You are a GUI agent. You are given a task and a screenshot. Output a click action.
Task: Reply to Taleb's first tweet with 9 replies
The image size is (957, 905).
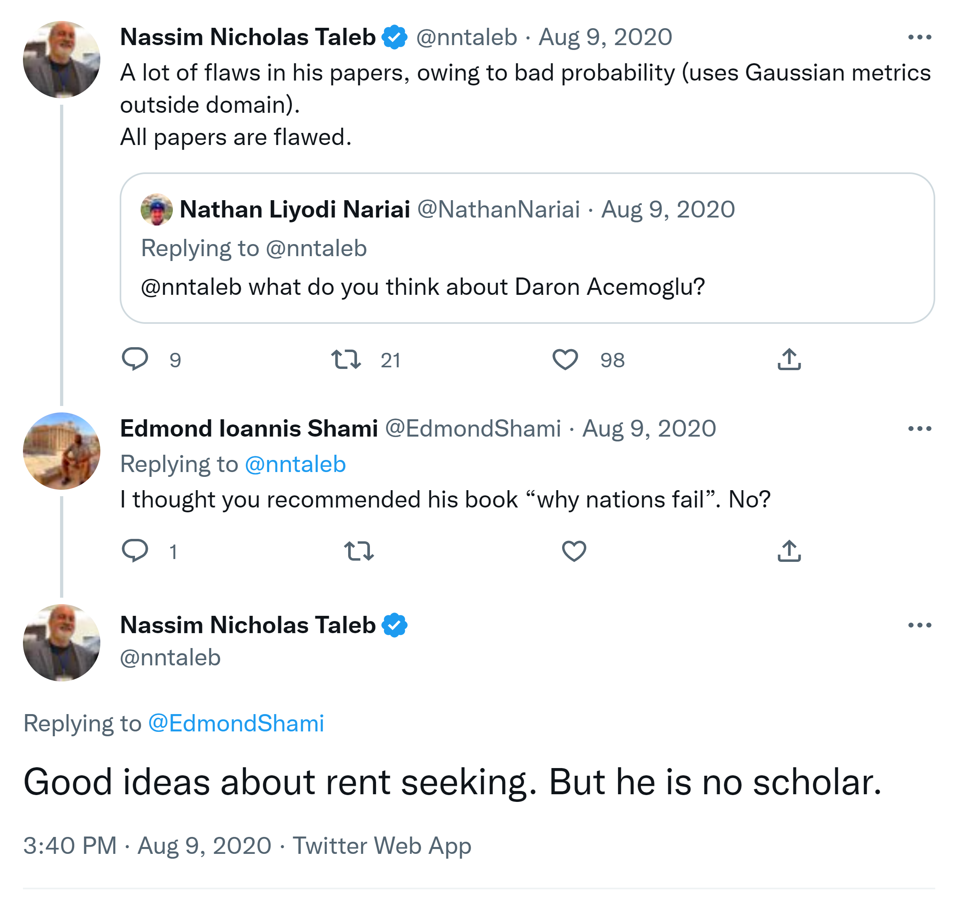[135, 359]
